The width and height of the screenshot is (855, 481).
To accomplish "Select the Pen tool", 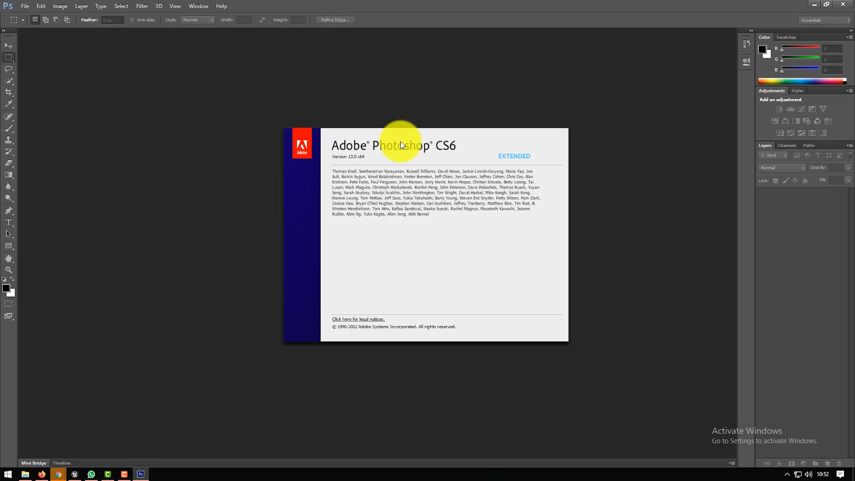I will point(9,211).
